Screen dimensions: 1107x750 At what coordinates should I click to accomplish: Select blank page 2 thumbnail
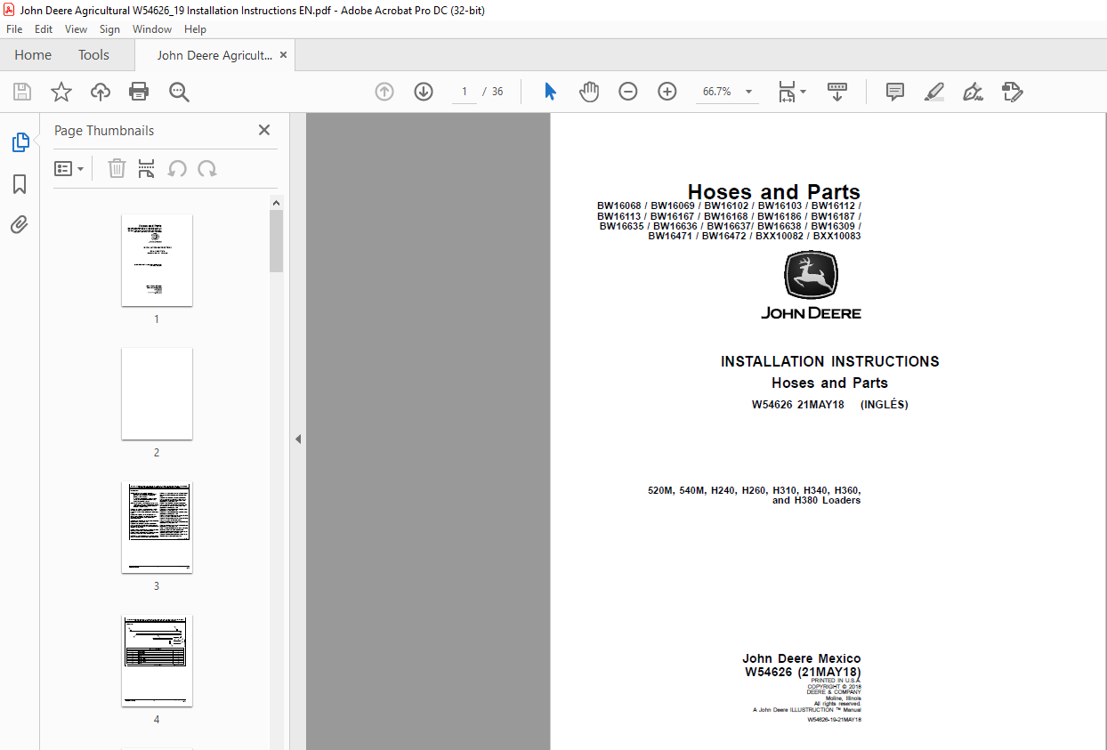(157, 393)
